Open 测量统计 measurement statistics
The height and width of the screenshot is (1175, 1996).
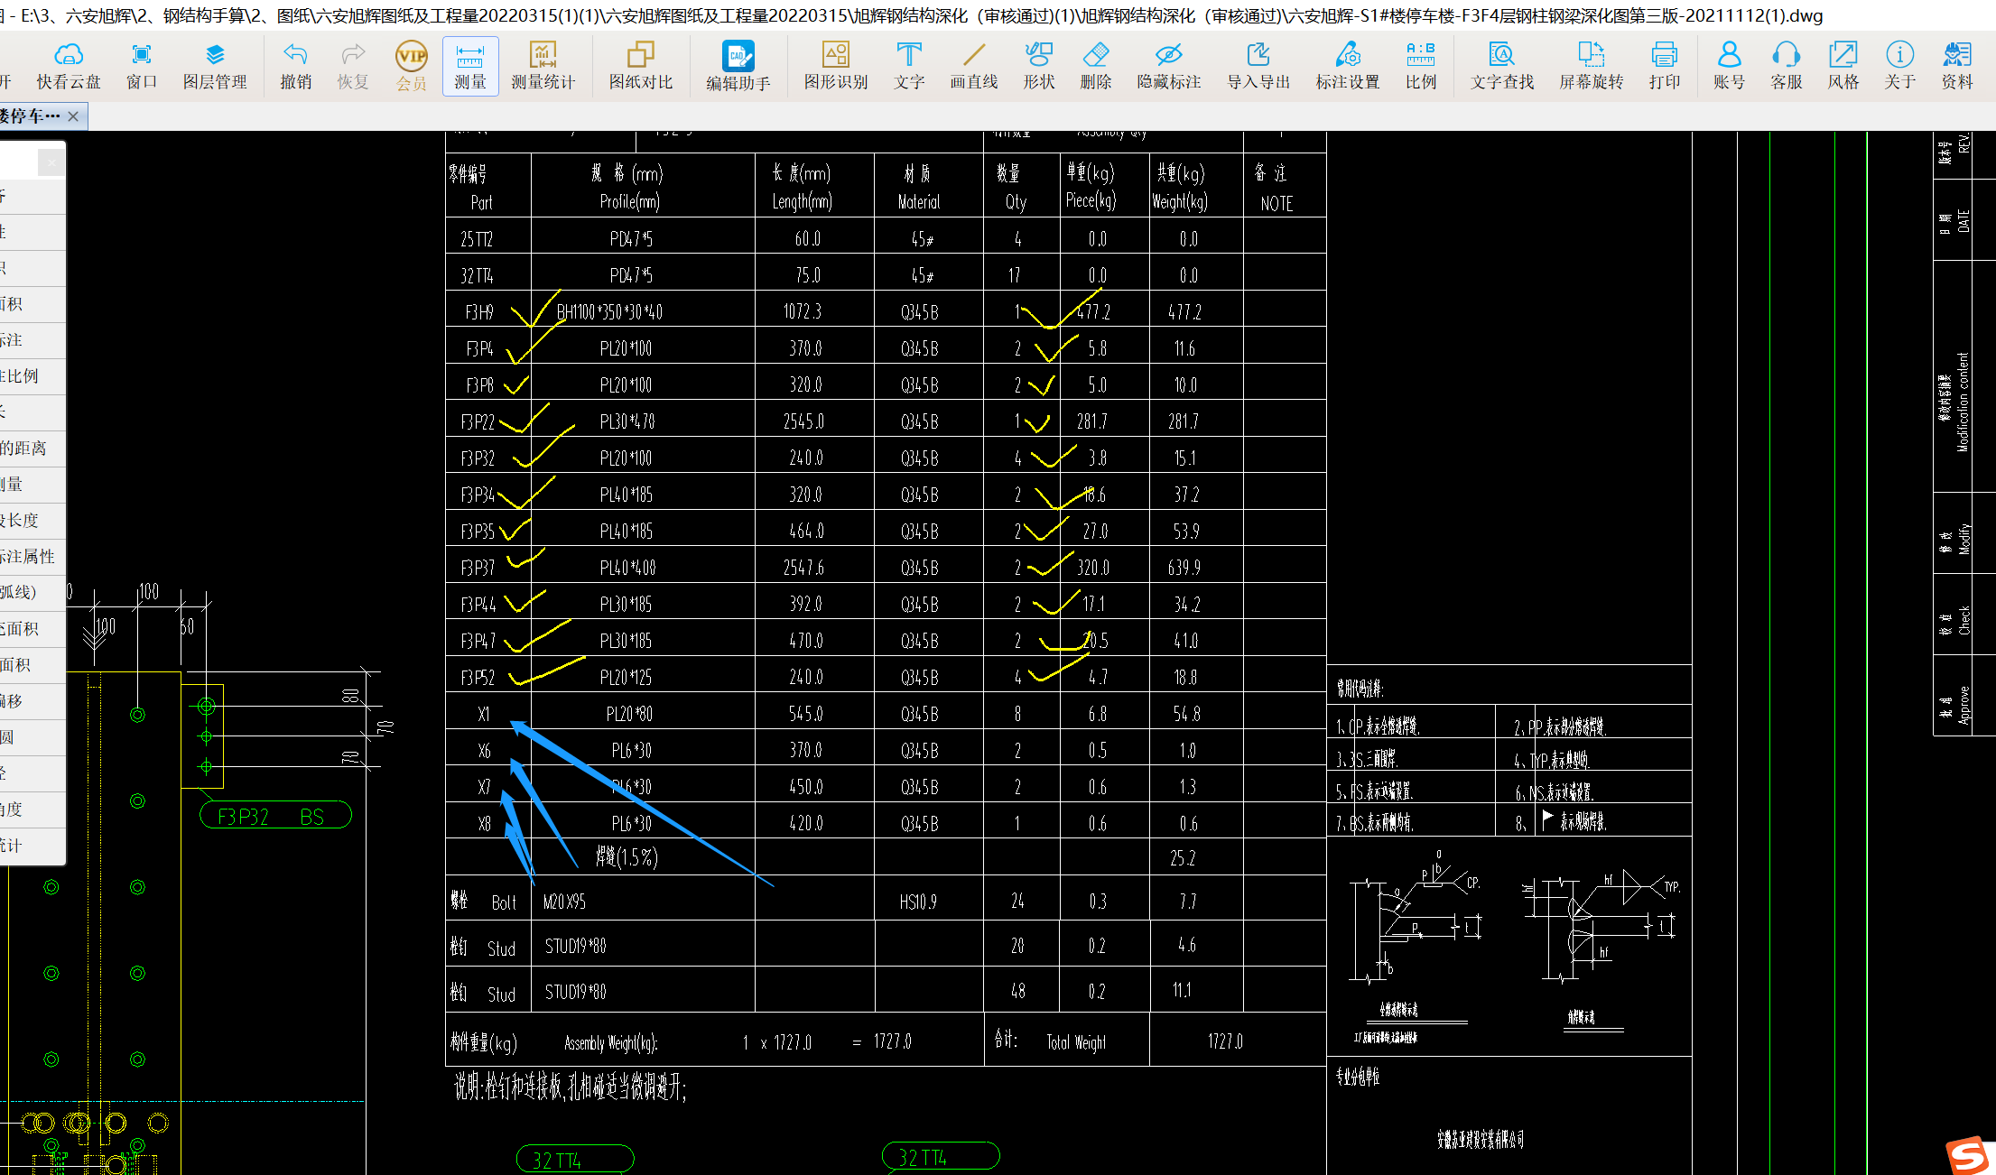pos(543,66)
